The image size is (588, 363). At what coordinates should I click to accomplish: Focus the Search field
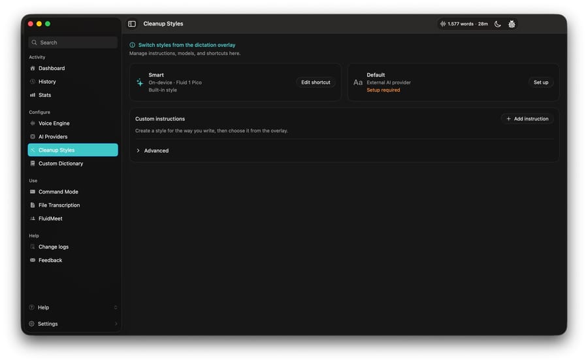[73, 43]
